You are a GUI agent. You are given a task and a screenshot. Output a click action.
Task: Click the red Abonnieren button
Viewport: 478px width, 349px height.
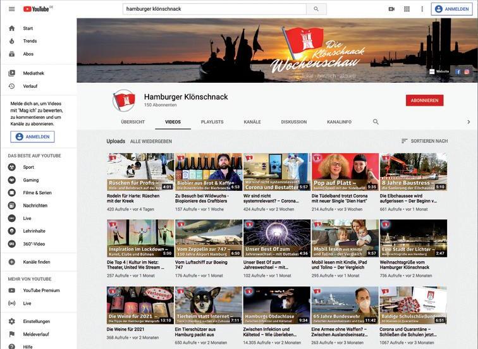[424, 101]
